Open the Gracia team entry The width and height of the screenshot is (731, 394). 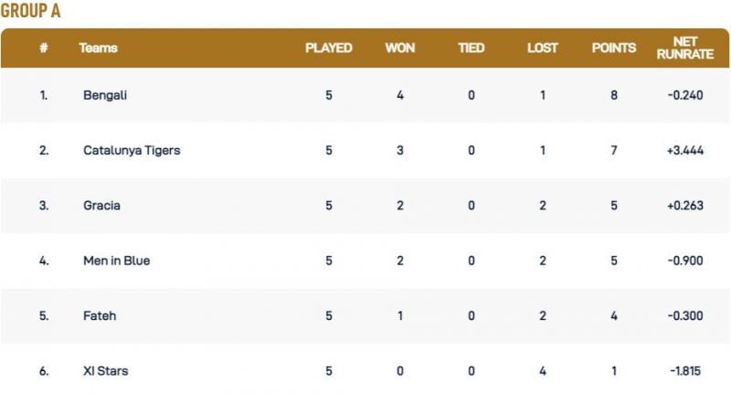coord(101,206)
